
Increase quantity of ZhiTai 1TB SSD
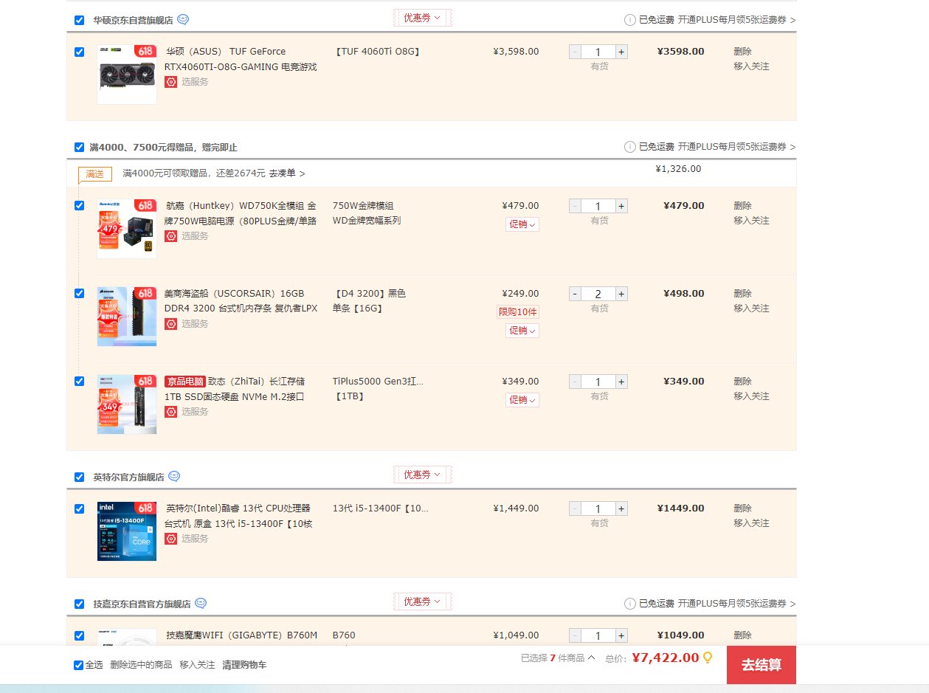pos(621,382)
